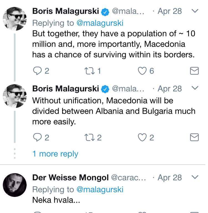Show the '1 more reply' thread
This screenshot has width=208, height=213.
pos(55,154)
